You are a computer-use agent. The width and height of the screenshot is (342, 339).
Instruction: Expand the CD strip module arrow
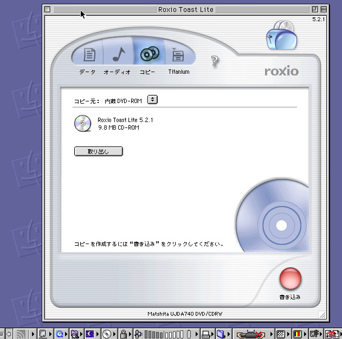[x=114, y=334]
